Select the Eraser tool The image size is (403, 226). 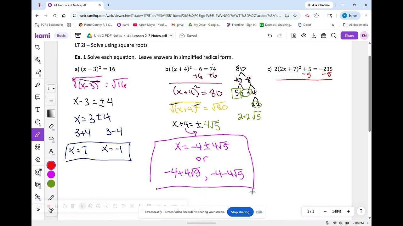(38, 159)
